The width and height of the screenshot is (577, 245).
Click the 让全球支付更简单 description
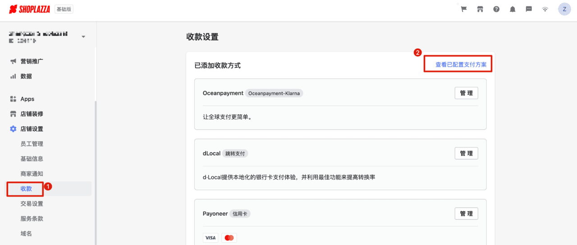tap(227, 117)
